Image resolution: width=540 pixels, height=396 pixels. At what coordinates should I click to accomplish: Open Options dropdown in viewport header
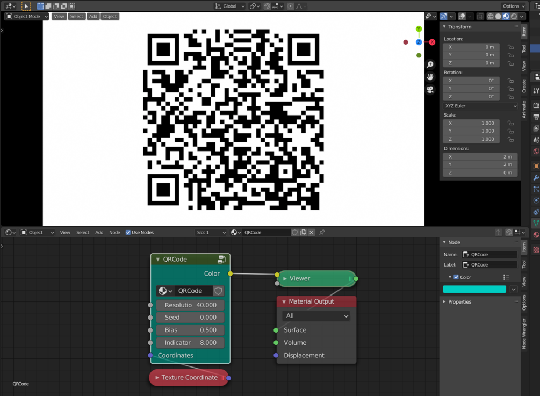tap(514, 6)
